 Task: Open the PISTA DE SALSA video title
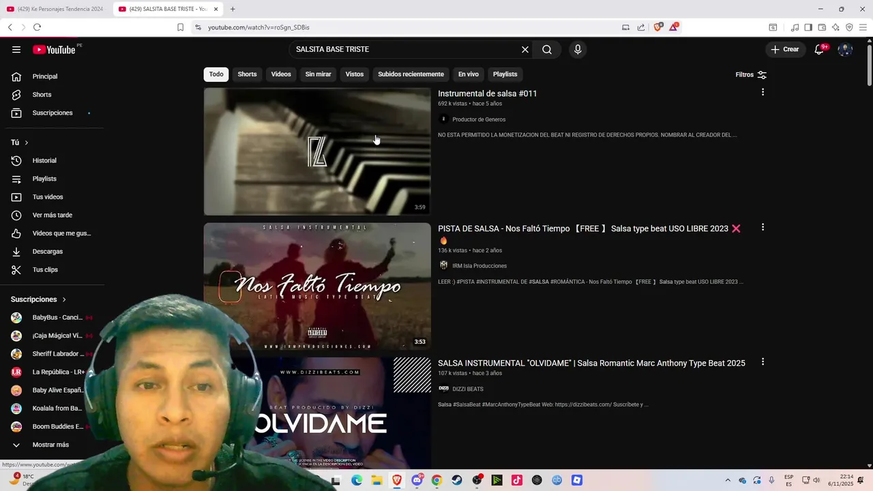click(x=589, y=234)
